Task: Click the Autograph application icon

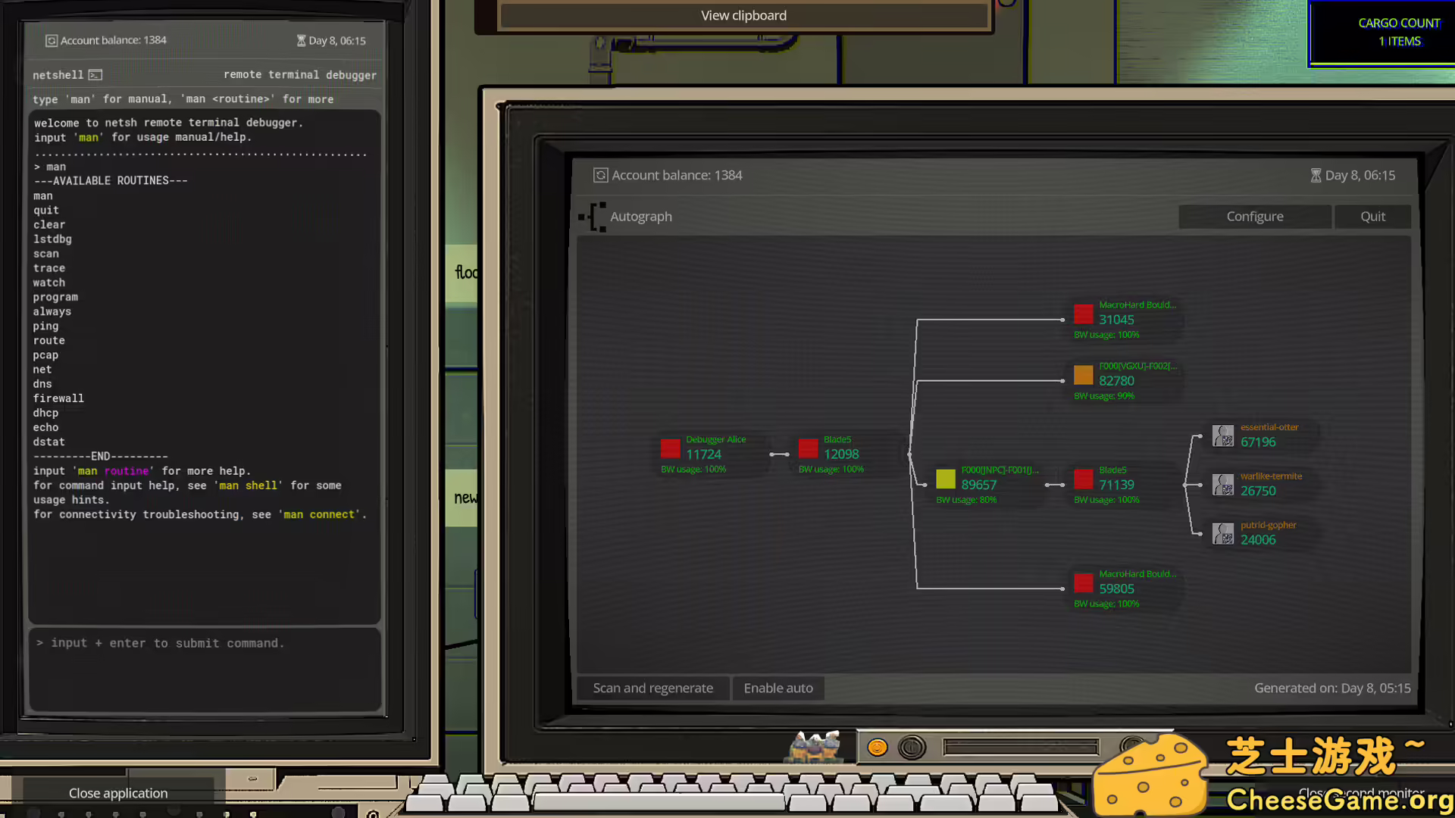Action: click(x=593, y=217)
